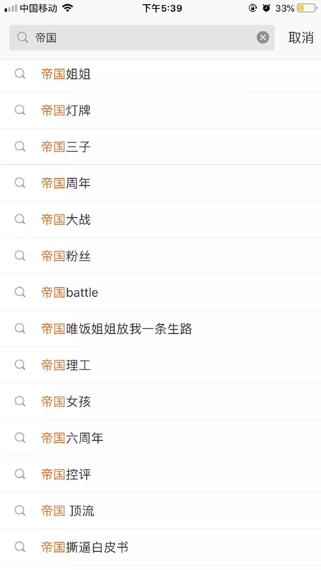Select the 帝国周年 suggestion
The image size is (321, 570).
pyautogui.click(x=66, y=183)
